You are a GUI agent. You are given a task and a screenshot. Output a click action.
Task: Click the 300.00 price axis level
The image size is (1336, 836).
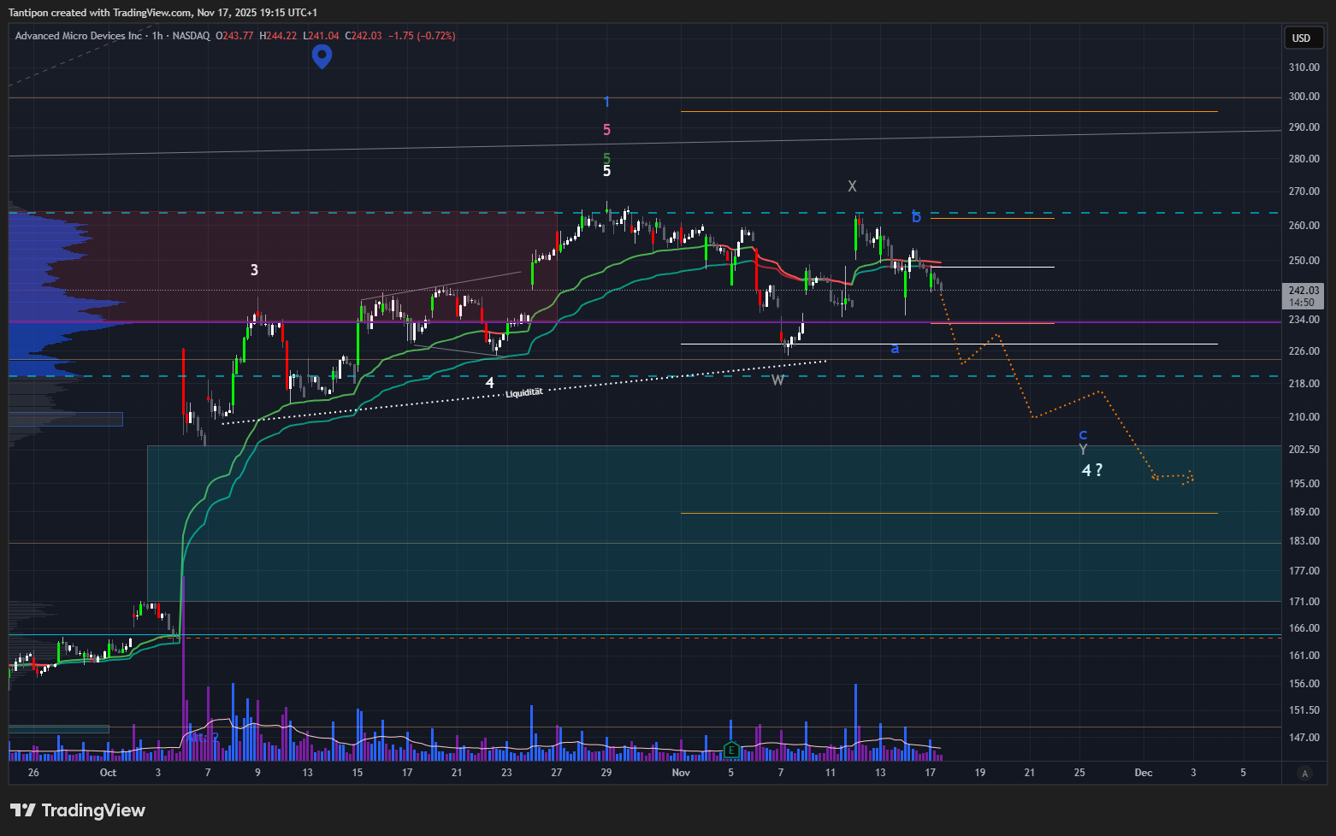pyautogui.click(x=1303, y=97)
